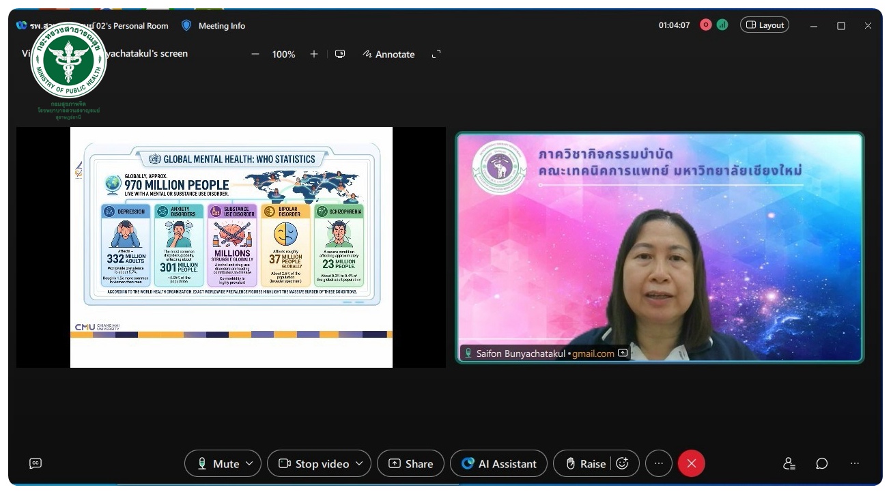Screen dimensions: 891x494
Task: Click the meeting timer 01:04:07
Action: coord(674,25)
